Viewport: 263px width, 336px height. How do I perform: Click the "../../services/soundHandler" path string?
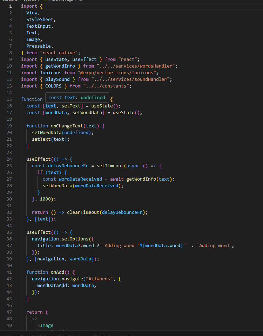130,79
